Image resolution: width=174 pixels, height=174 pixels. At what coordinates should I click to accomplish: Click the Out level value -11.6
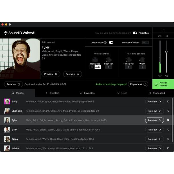point(166,36)
